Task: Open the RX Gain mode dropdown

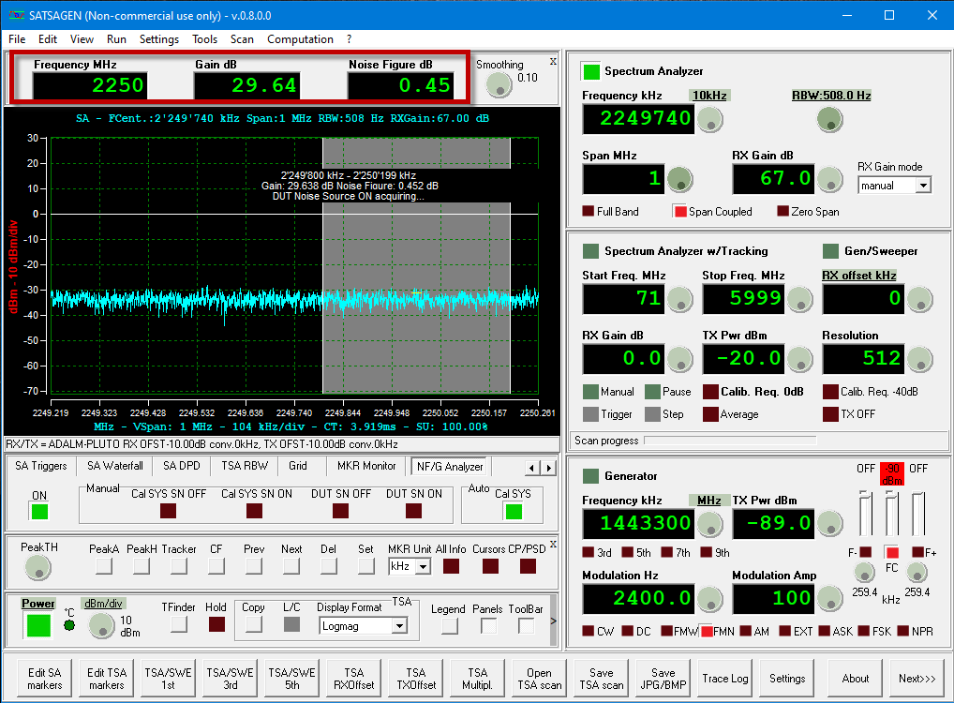Action: point(923,186)
